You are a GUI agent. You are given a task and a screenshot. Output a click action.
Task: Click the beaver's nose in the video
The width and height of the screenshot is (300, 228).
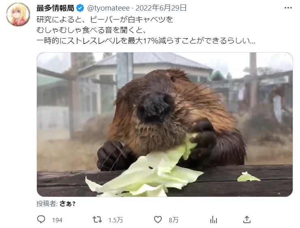[x=156, y=107]
